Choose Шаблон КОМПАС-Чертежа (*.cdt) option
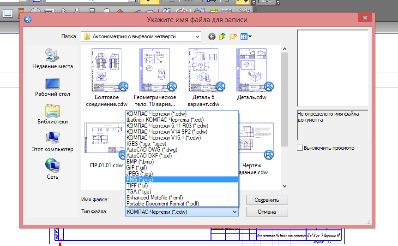The width and height of the screenshot is (398, 246). [x=182, y=120]
